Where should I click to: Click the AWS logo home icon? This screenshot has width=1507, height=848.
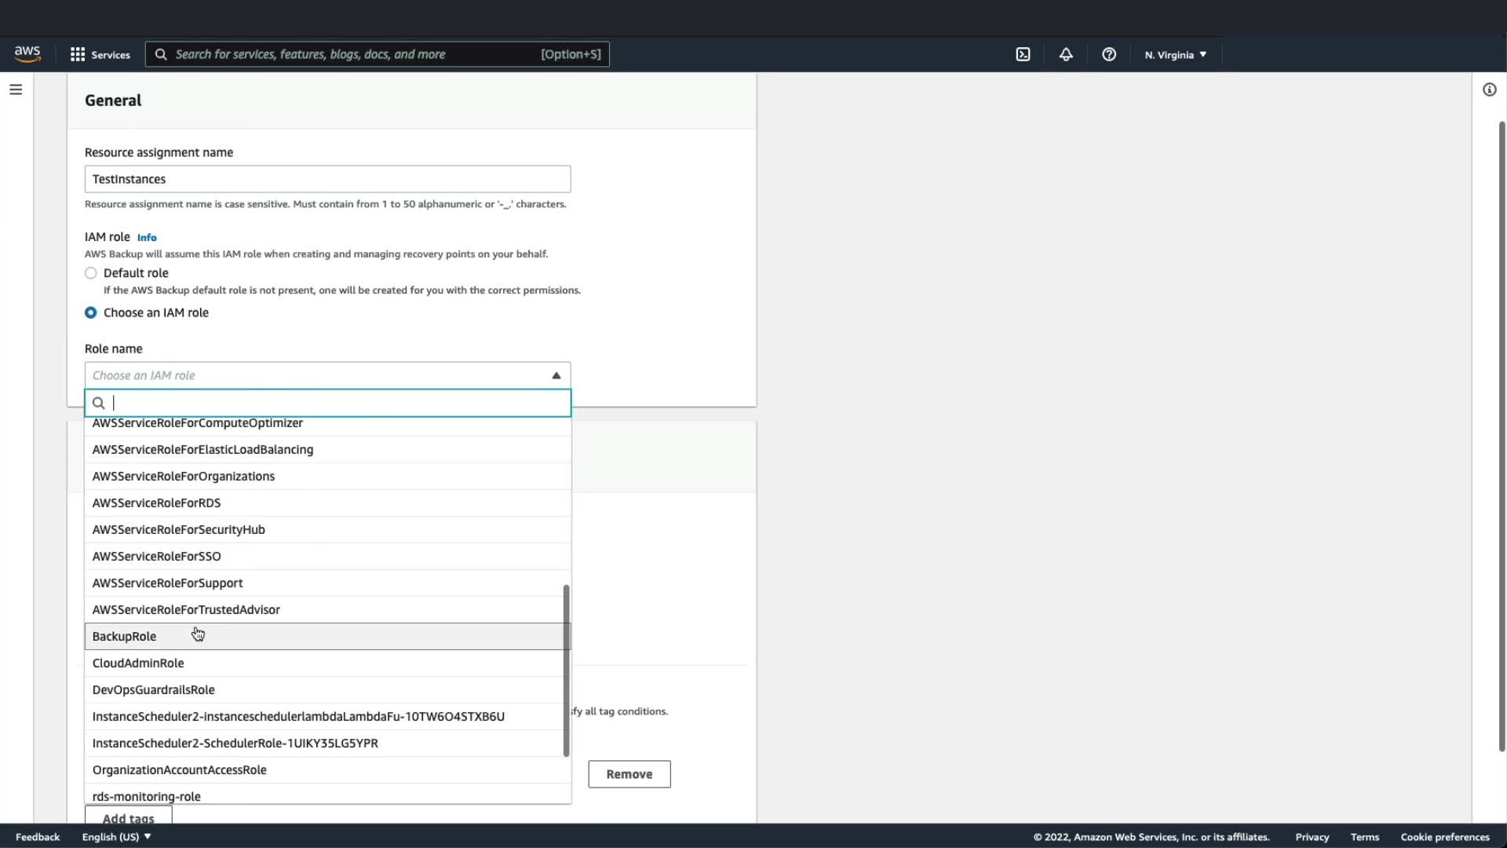(27, 53)
